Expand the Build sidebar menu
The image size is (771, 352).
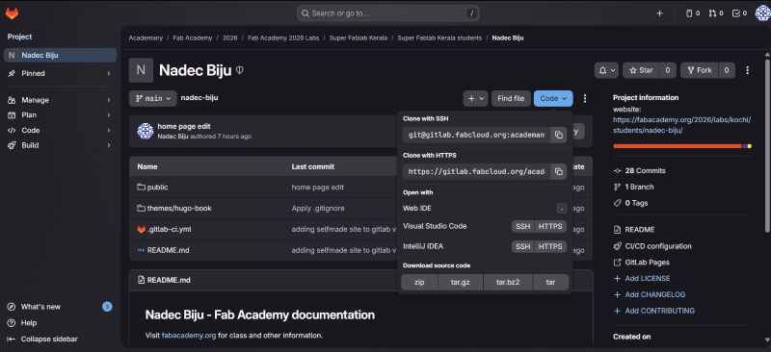[x=60, y=145]
